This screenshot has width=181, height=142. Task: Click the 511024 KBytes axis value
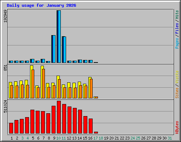(x=5, y=106)
